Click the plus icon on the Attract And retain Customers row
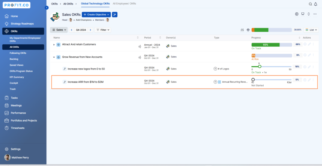The image size is (322, 166). coord(305,44)
